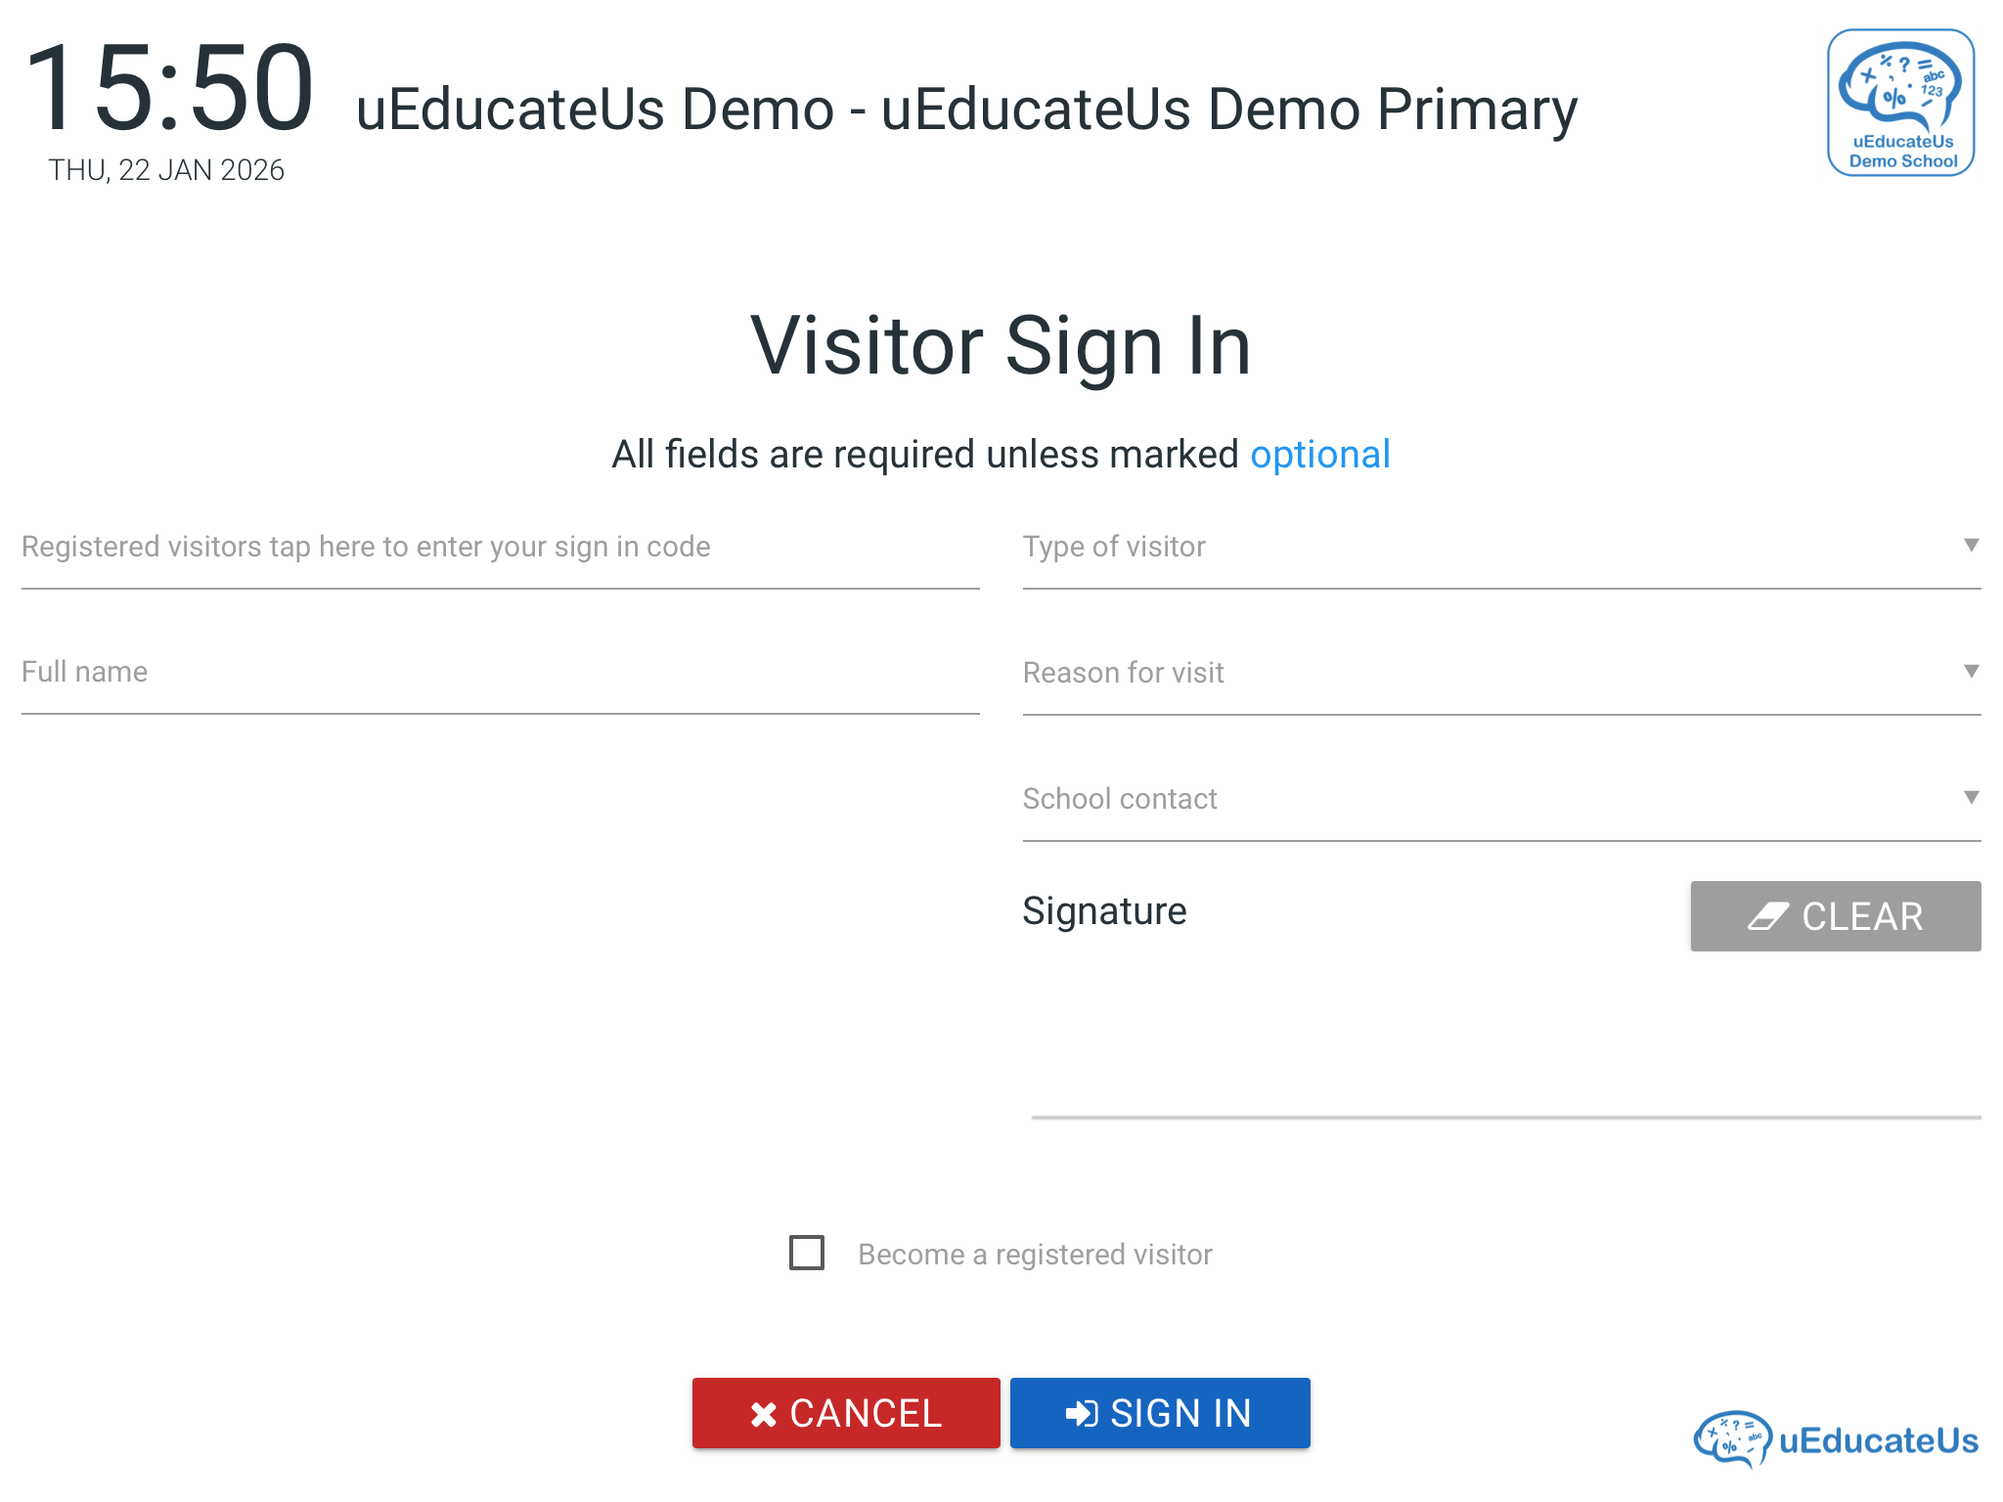Image resolution: width=2003 pixels, height=1502 pixels.
Task: Click the sign-in arrow icon
Action: pyautogui.click(x=1082, y=1413)
